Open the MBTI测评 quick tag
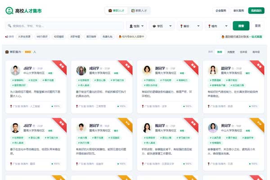This screenshot has width=270, height=180. [x=42, y=37]
